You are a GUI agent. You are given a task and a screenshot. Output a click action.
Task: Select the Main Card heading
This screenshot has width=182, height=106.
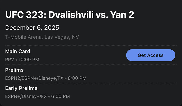pos(18,51)
